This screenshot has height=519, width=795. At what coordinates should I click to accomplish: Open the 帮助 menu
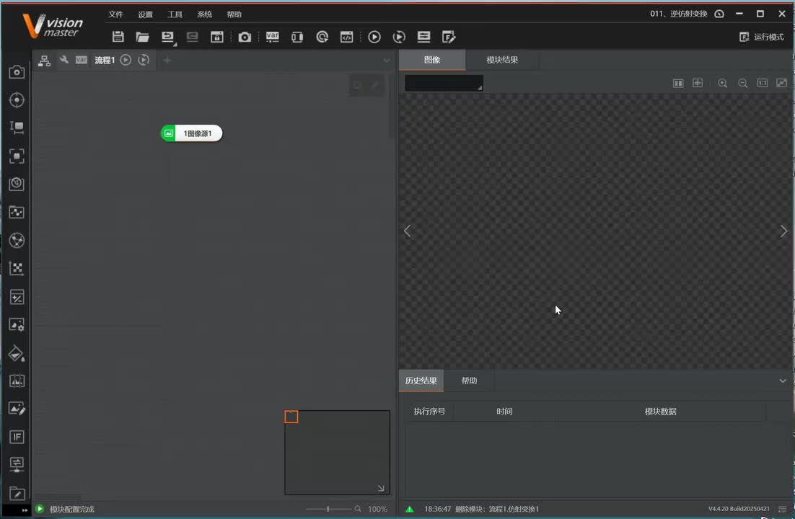point(234,14)
